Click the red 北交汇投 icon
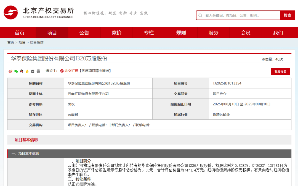298x186 pixels. pyautogui.click(x=62, y=71)
